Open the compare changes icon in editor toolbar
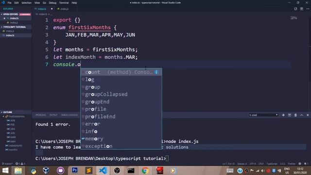311x175 pixels. [295, 9]
